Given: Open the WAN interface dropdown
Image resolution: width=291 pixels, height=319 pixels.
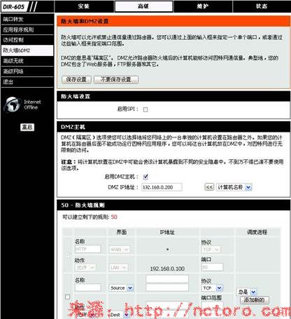Looking at the screenshot, I should [x=120, y=250].
